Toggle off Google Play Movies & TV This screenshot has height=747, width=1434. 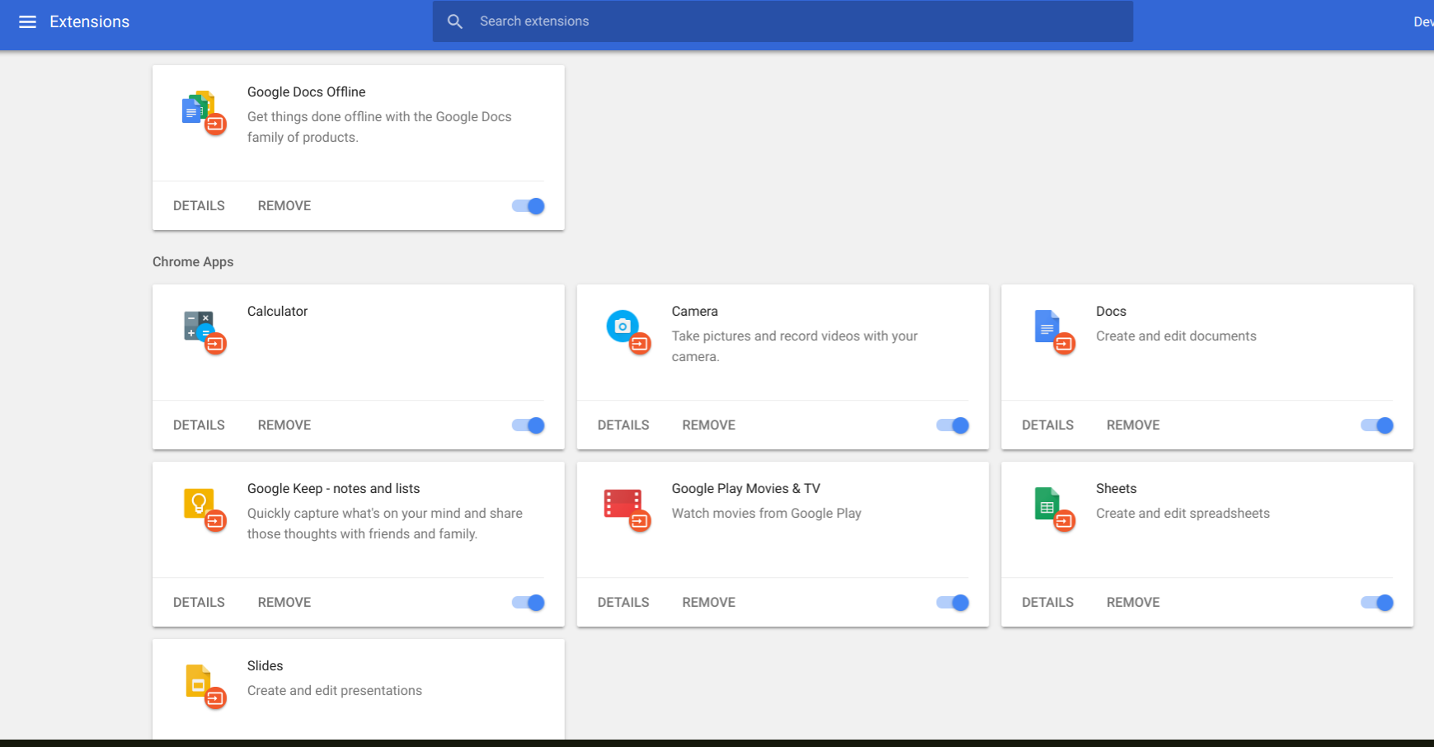(x=952, y=603)
